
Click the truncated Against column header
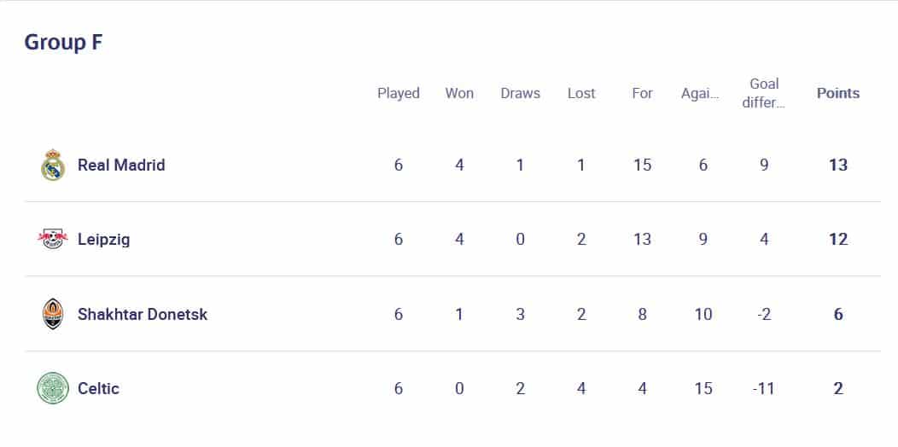[700, 94]
